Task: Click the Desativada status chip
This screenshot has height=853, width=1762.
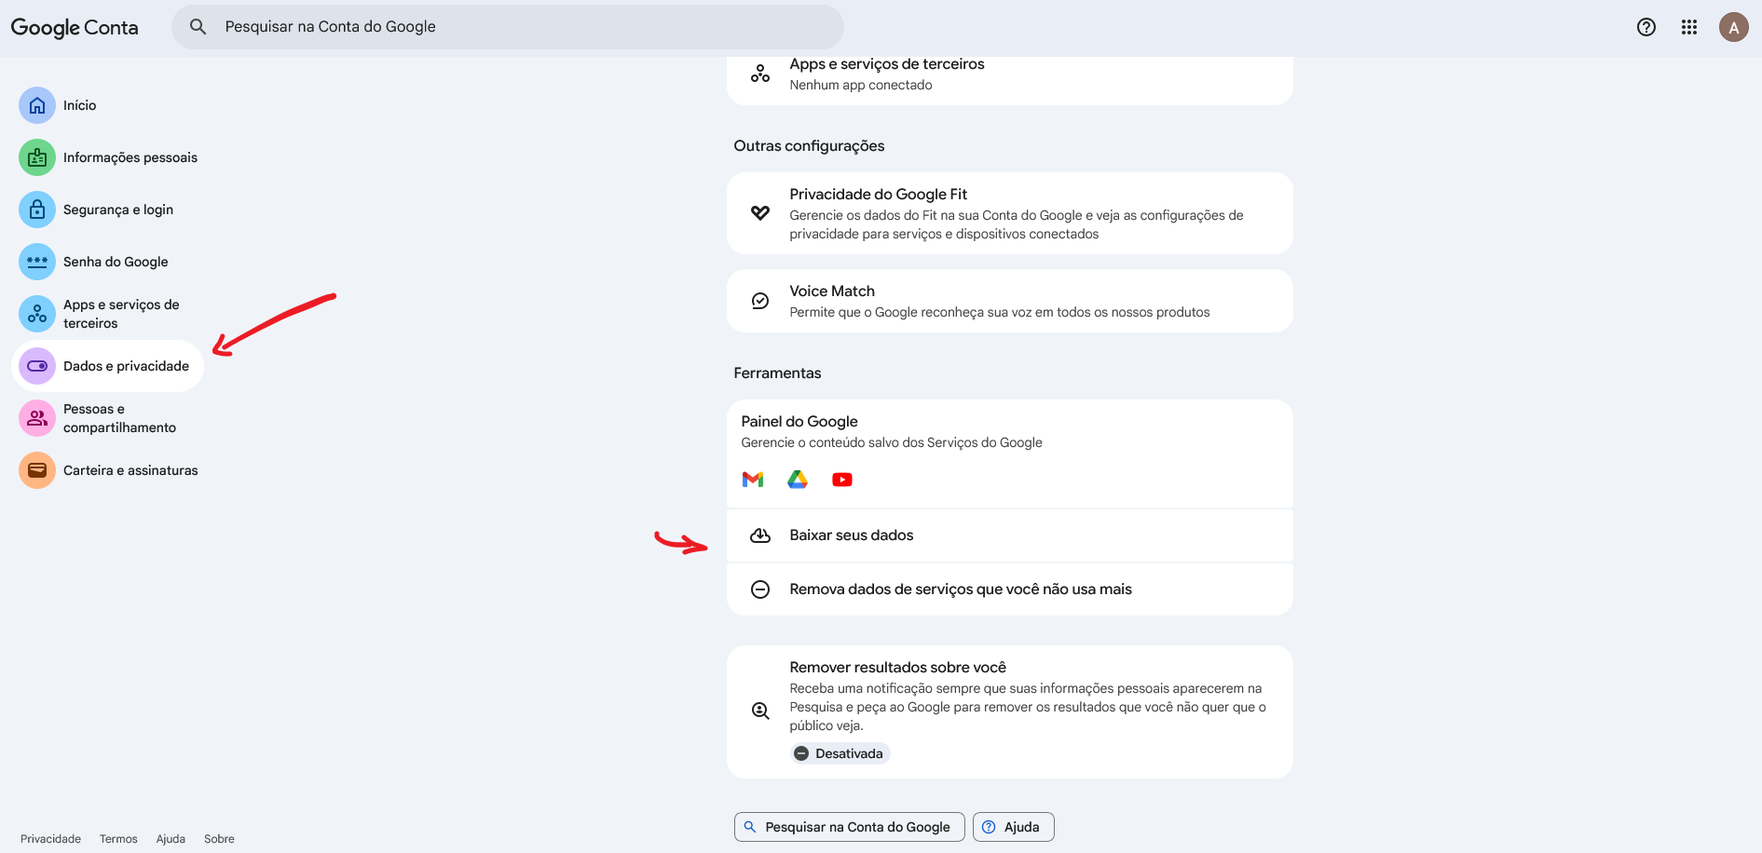Action: click(x=840, y=753)
